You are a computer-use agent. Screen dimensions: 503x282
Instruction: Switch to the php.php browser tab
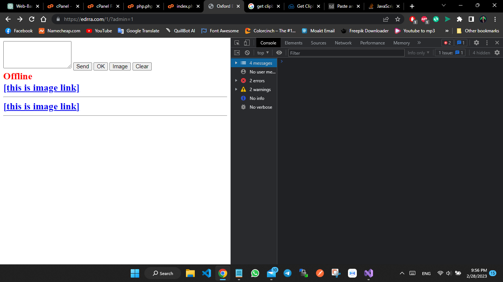pos(144,6)
